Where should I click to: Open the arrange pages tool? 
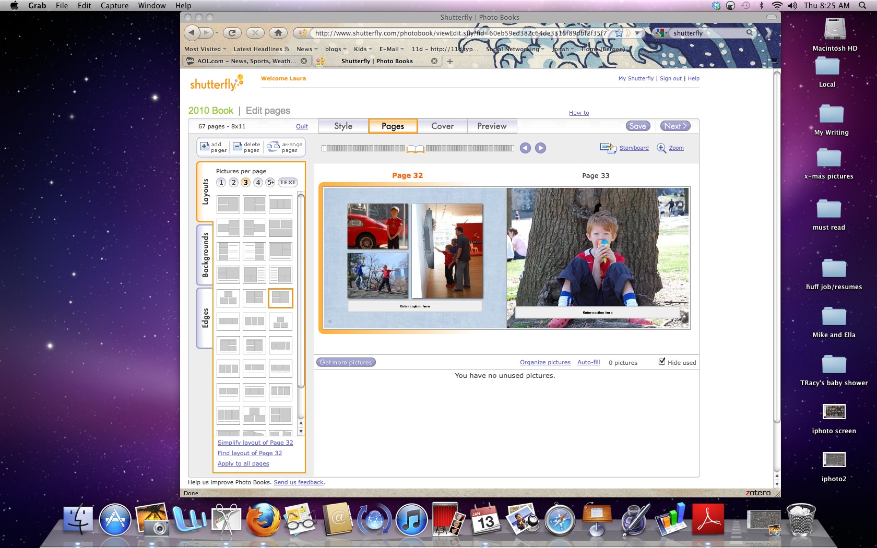click(x=273, y=147)
